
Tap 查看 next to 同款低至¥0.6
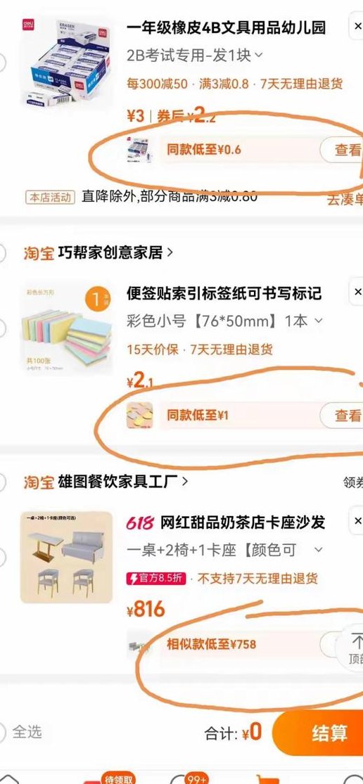click(345, 150)
